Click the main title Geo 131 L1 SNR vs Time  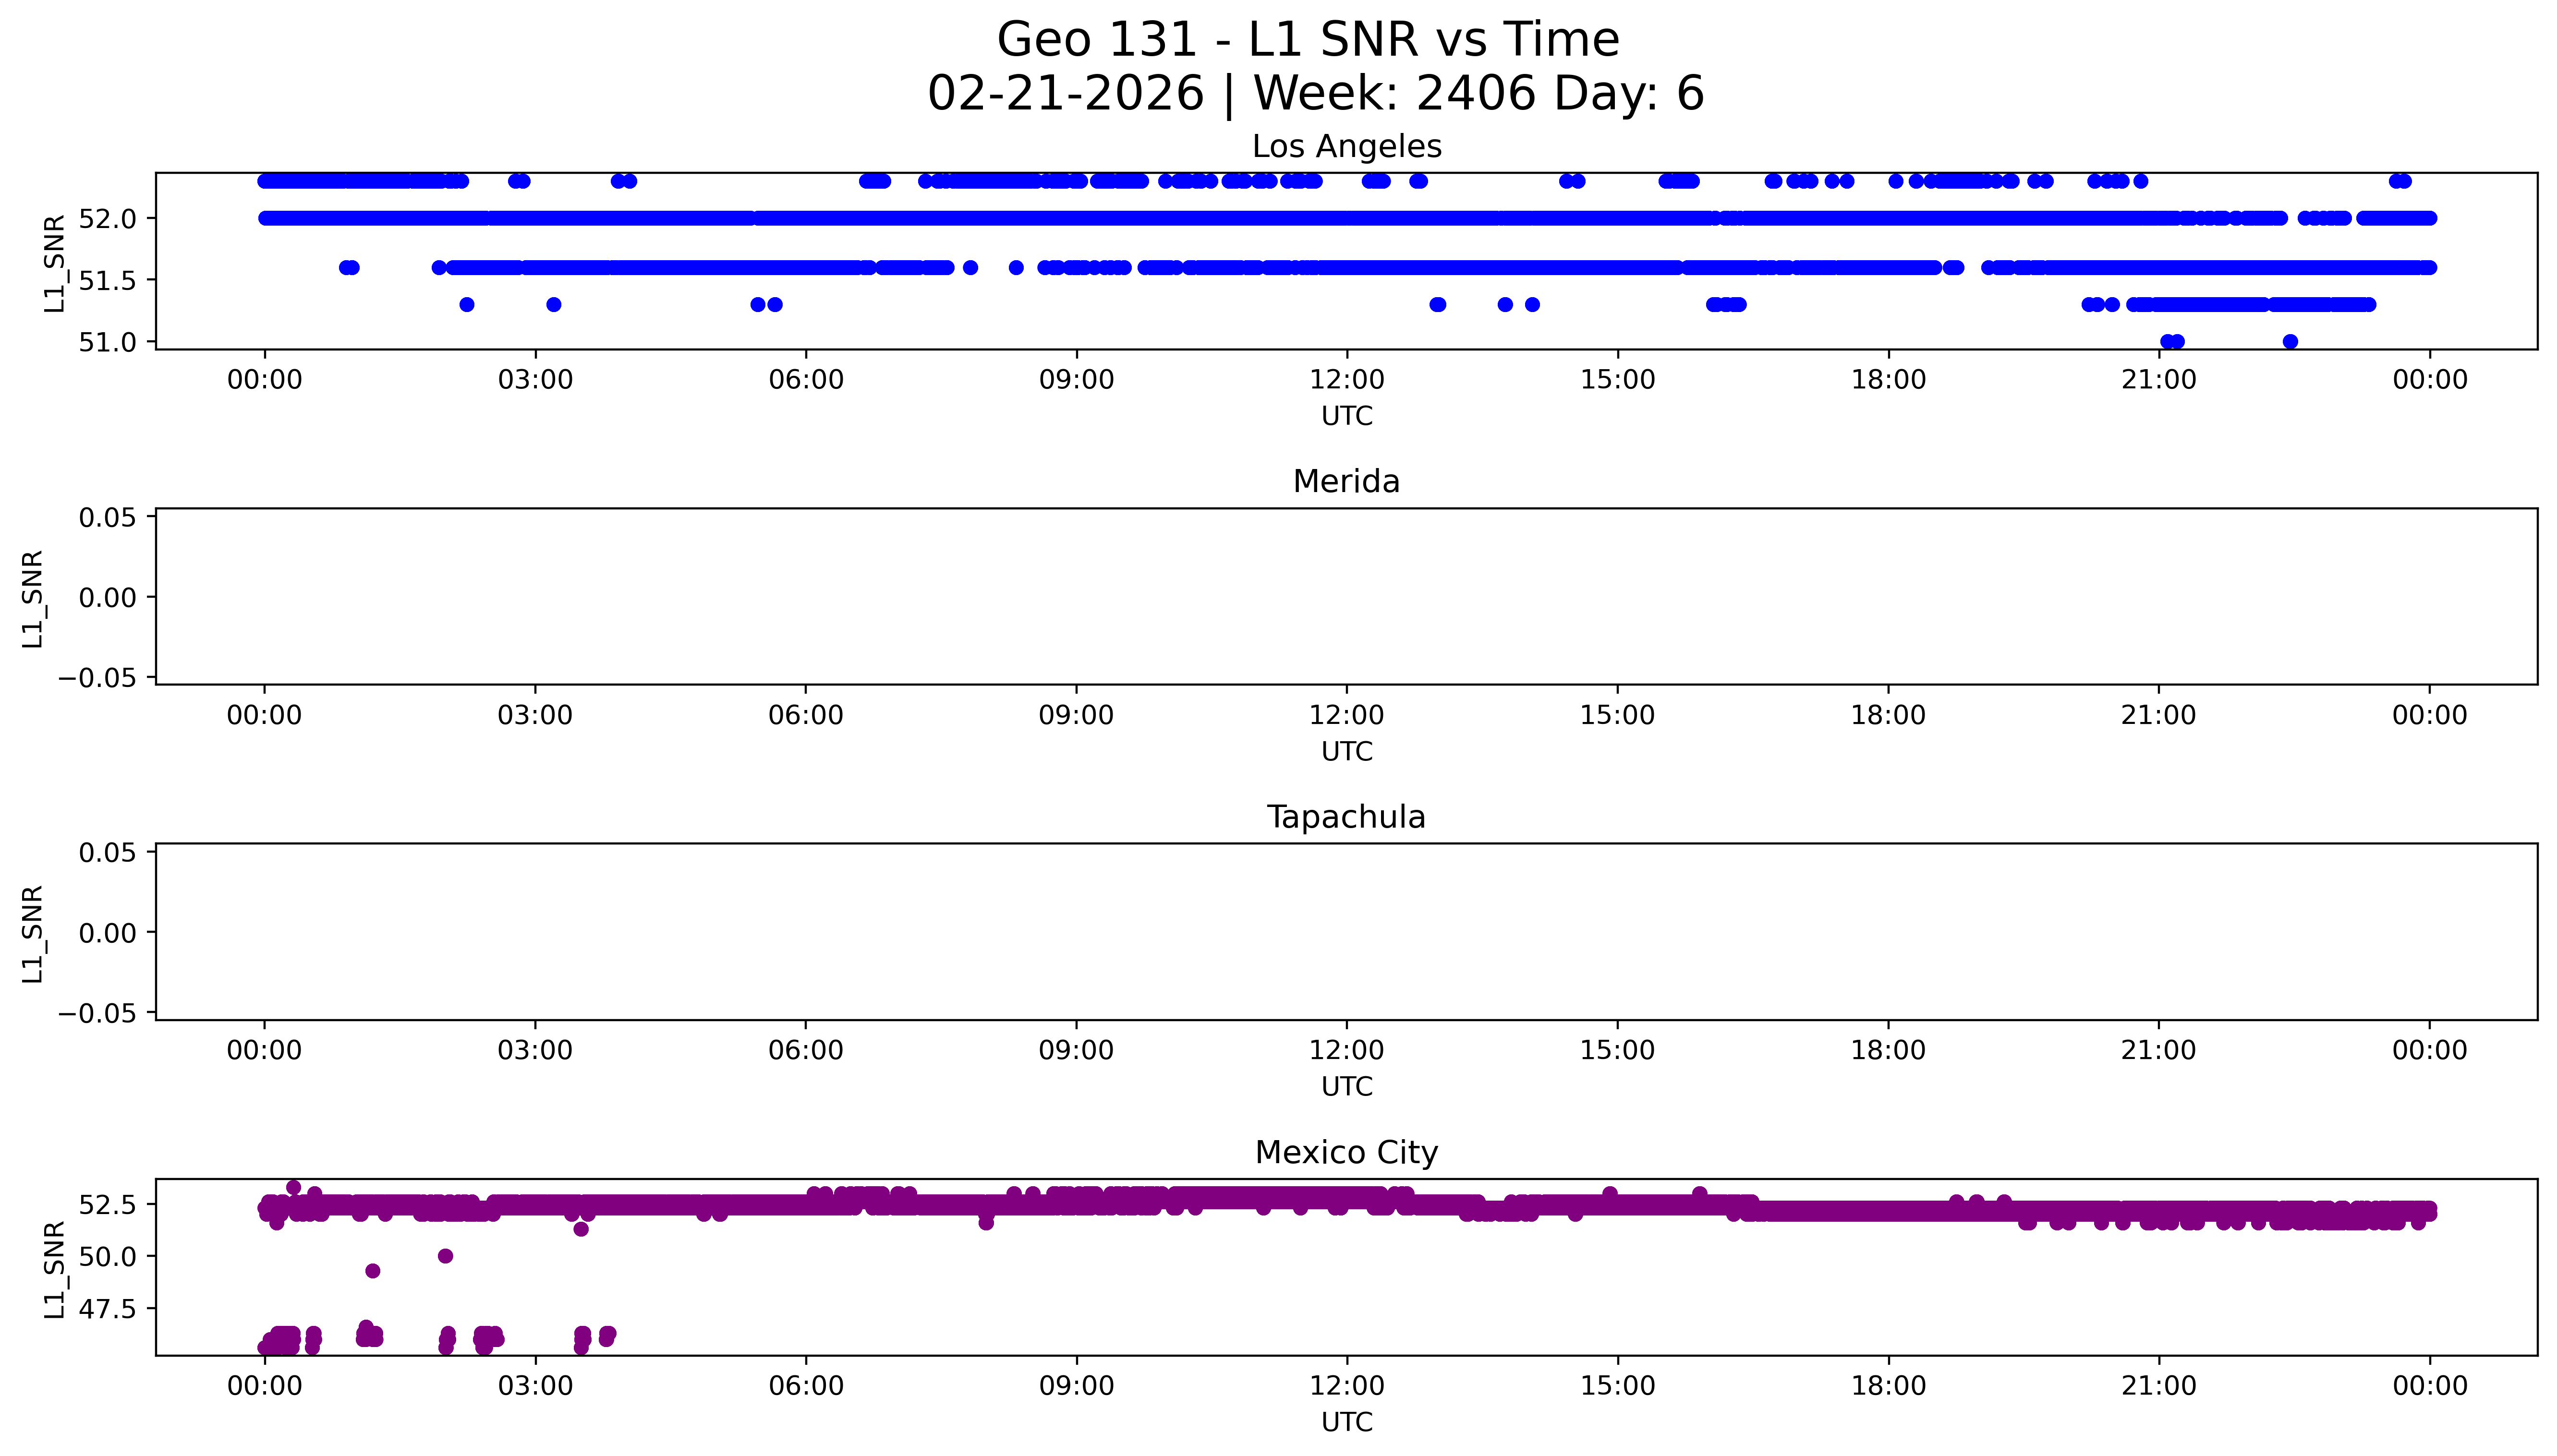coord(1308,41)
